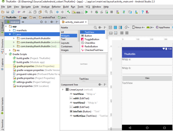Collapse the LinearLayout node in Component Tree
This screenshot has height=131, width=173.
click(63, 90)
